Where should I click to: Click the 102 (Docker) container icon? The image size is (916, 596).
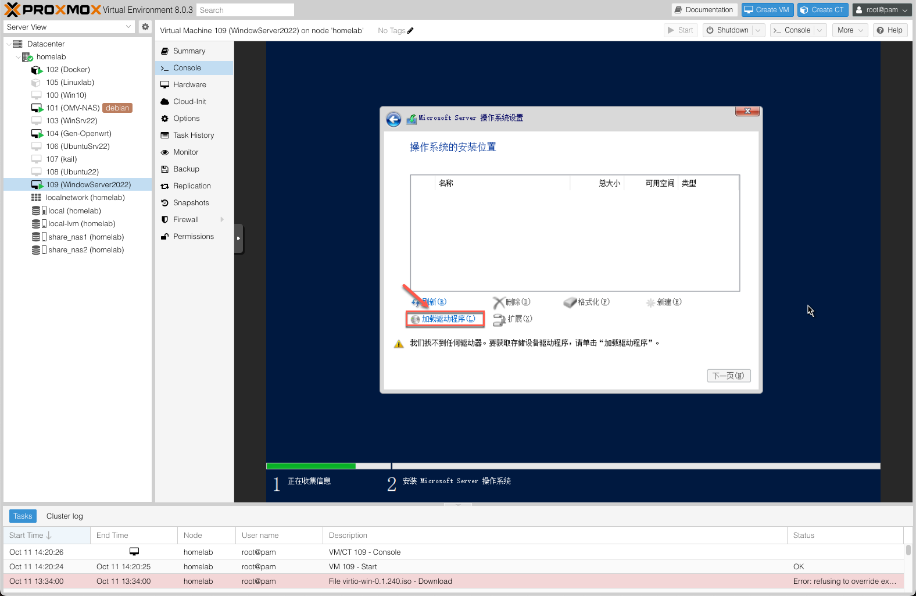tap(37, 70)
